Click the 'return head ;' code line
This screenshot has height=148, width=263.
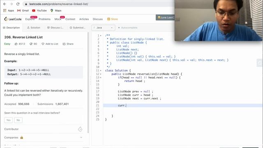coord(134,81)
